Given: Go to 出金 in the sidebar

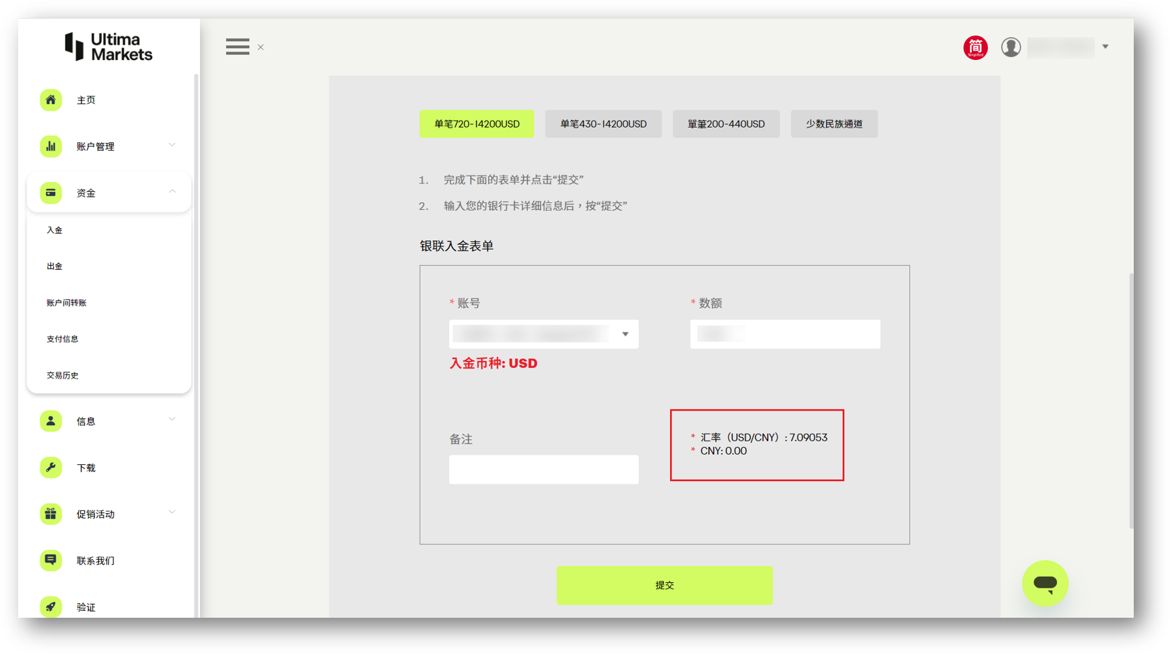Looking at the screenshot, I should pos(54,266).
